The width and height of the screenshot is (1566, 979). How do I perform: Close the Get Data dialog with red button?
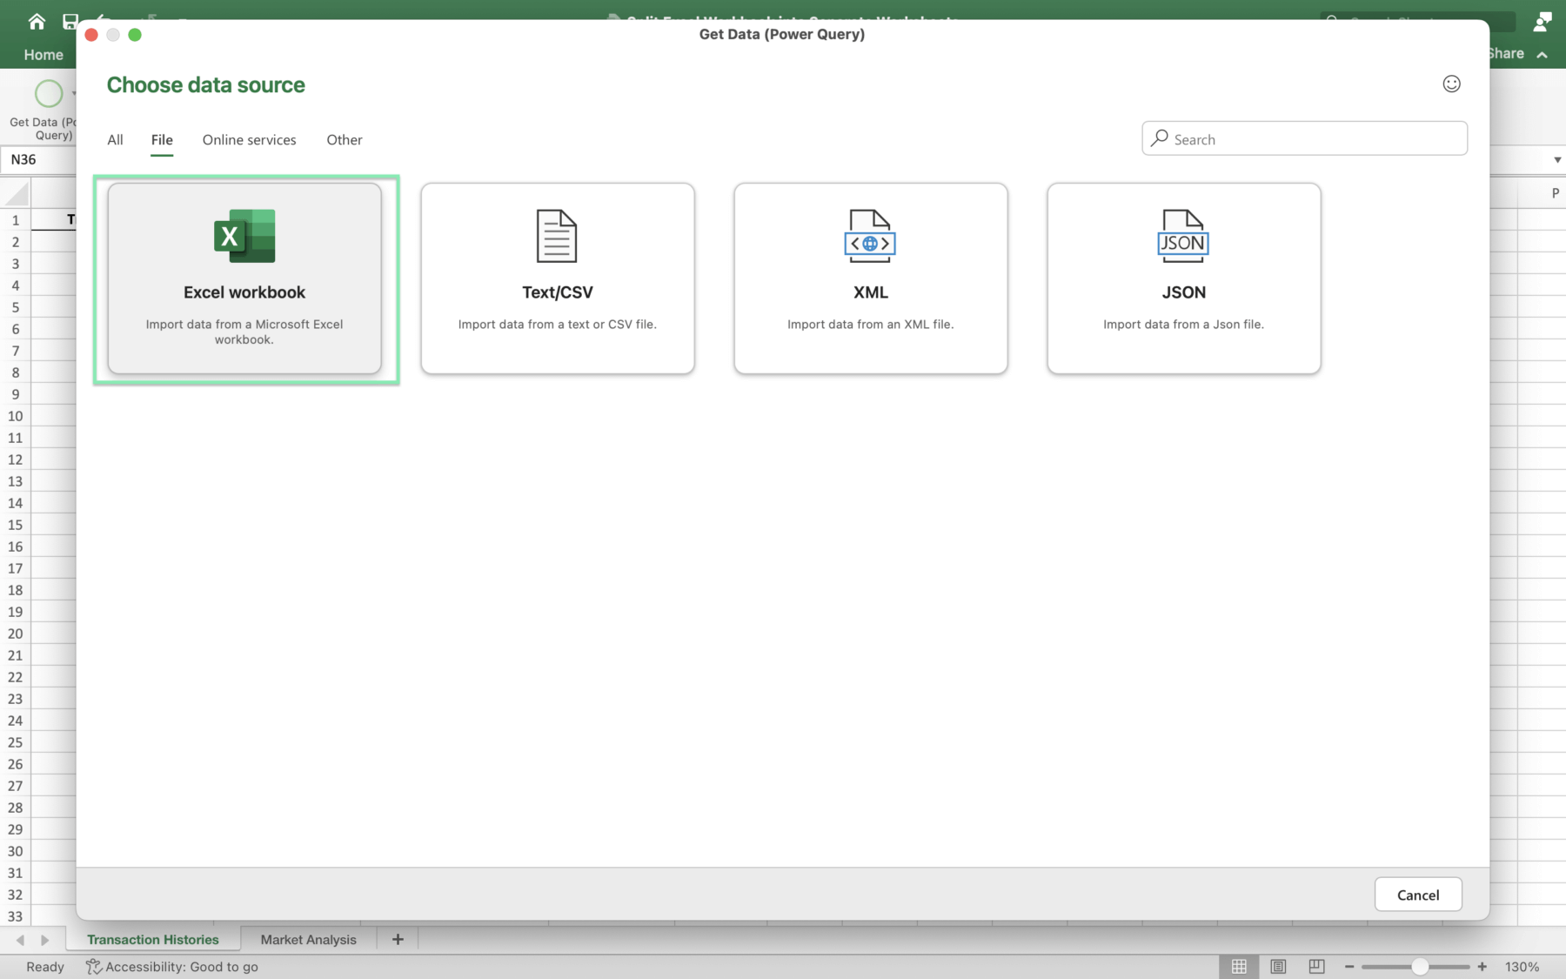[x=91, y=35]
